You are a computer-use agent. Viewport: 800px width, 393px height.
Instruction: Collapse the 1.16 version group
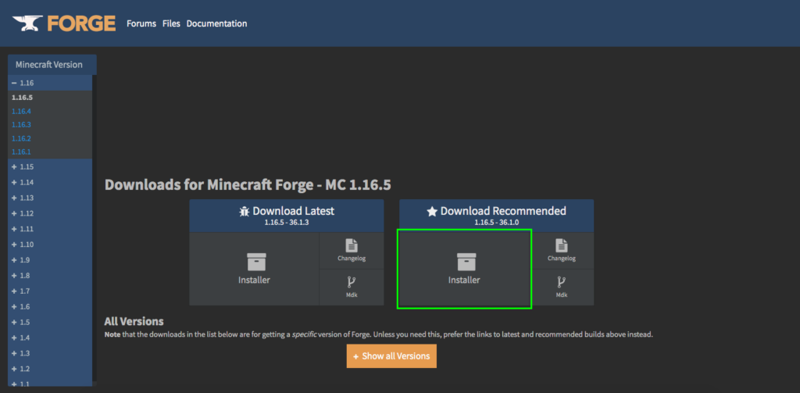[x=14, y=83]
